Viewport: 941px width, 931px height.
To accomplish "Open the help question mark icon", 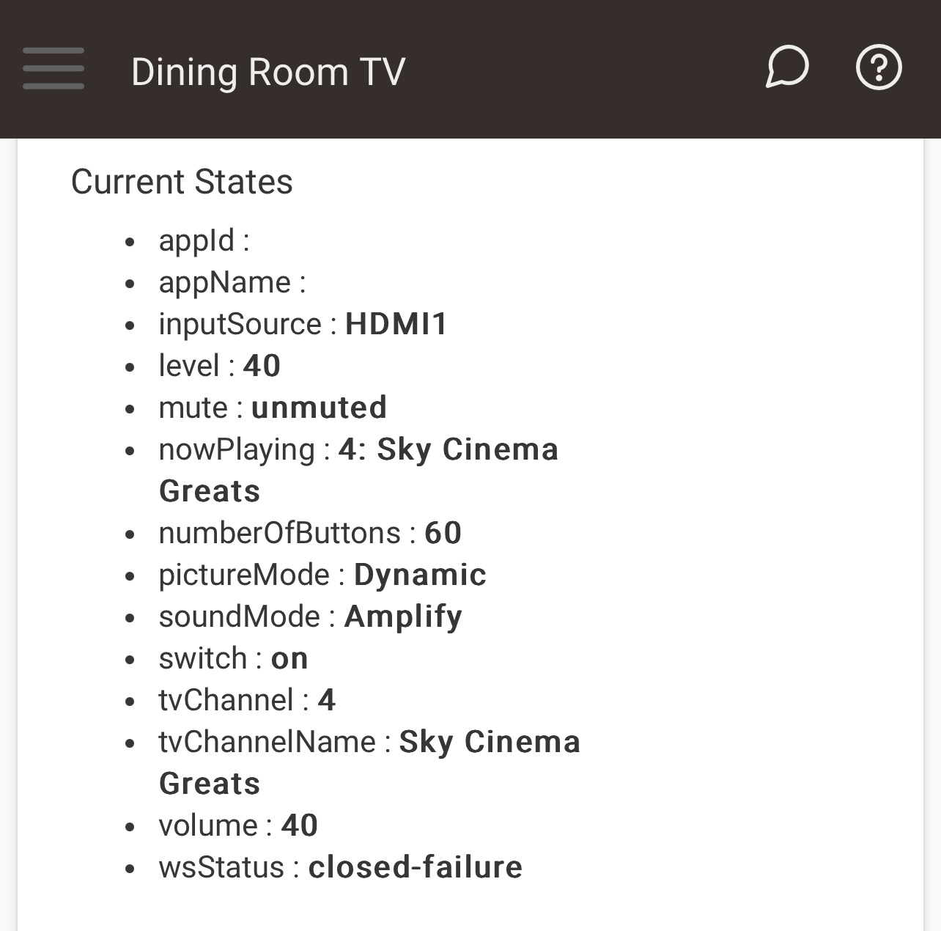I will 879,67.
